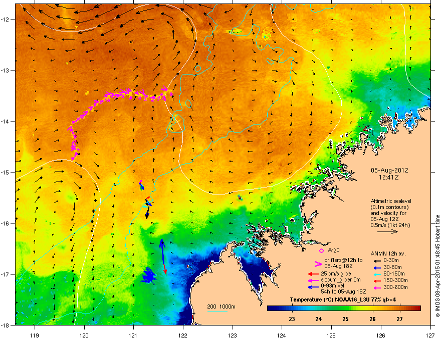Click the 25 tick label on color bar
The width and height of the screenshot is (441, 340).
[x=346, y=319]
